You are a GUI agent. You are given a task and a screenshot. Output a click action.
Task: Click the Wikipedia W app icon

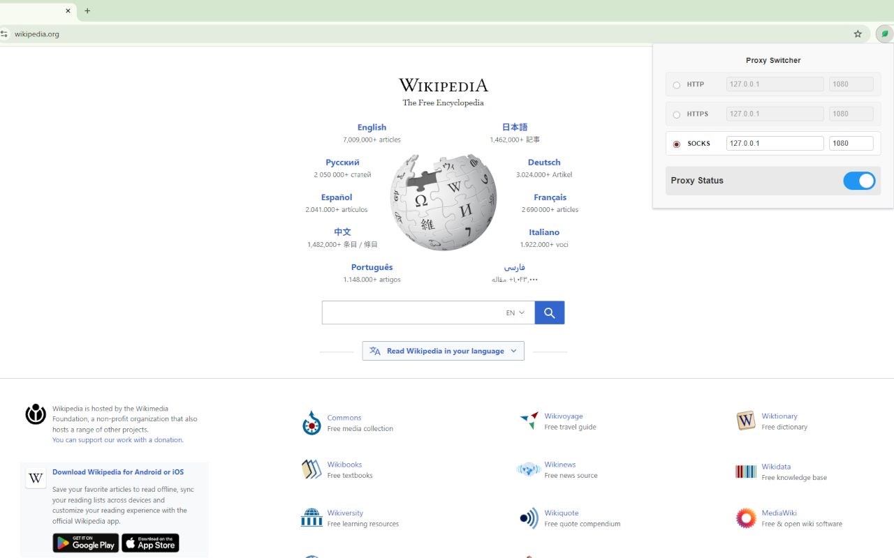[x=36, y=478]
